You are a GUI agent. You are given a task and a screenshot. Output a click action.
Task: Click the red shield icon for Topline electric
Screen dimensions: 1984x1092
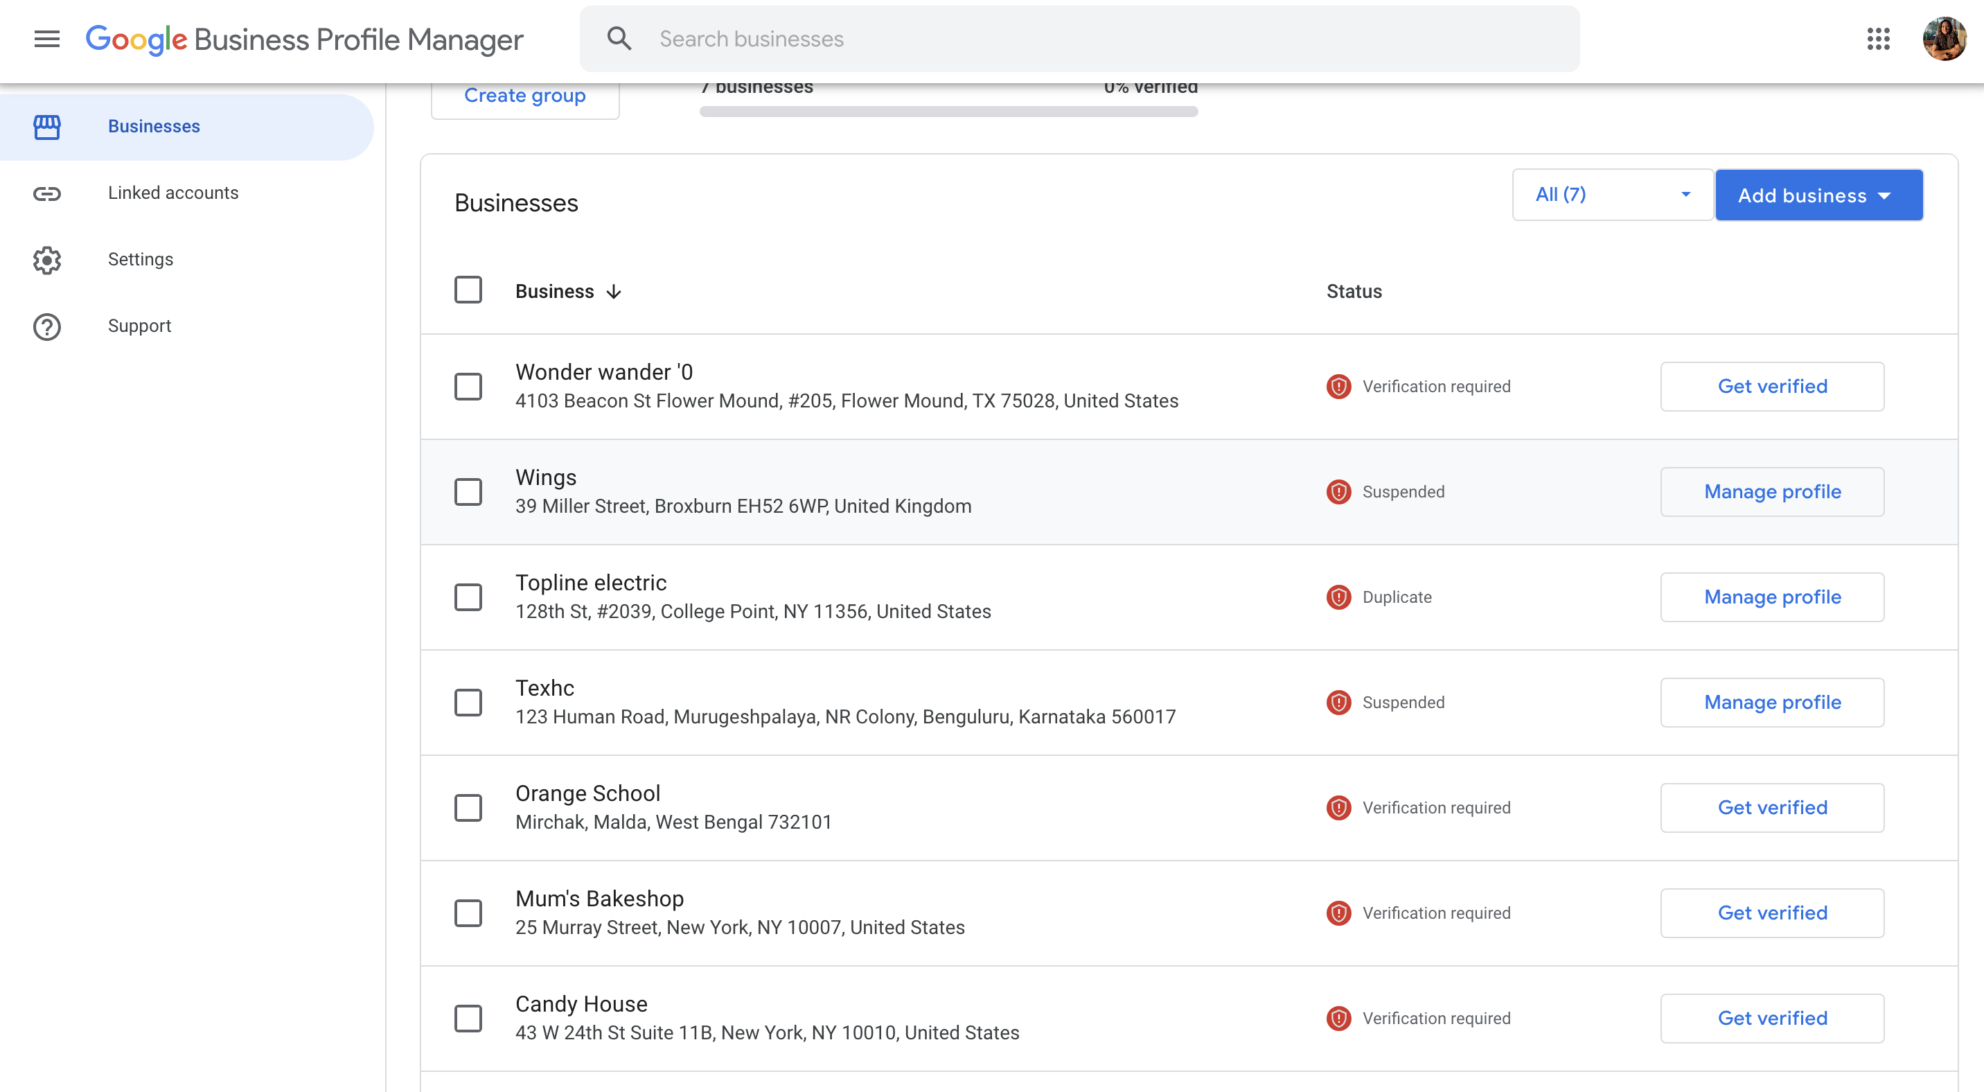[1338, 597]
